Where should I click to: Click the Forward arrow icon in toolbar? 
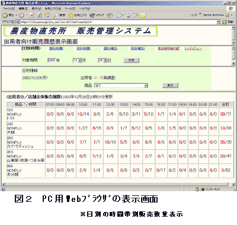point(21,15)
